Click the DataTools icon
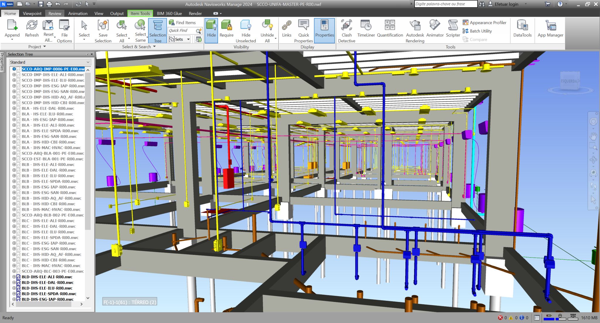The height and width of the screenshot is (323, 600). pos(522,29)
